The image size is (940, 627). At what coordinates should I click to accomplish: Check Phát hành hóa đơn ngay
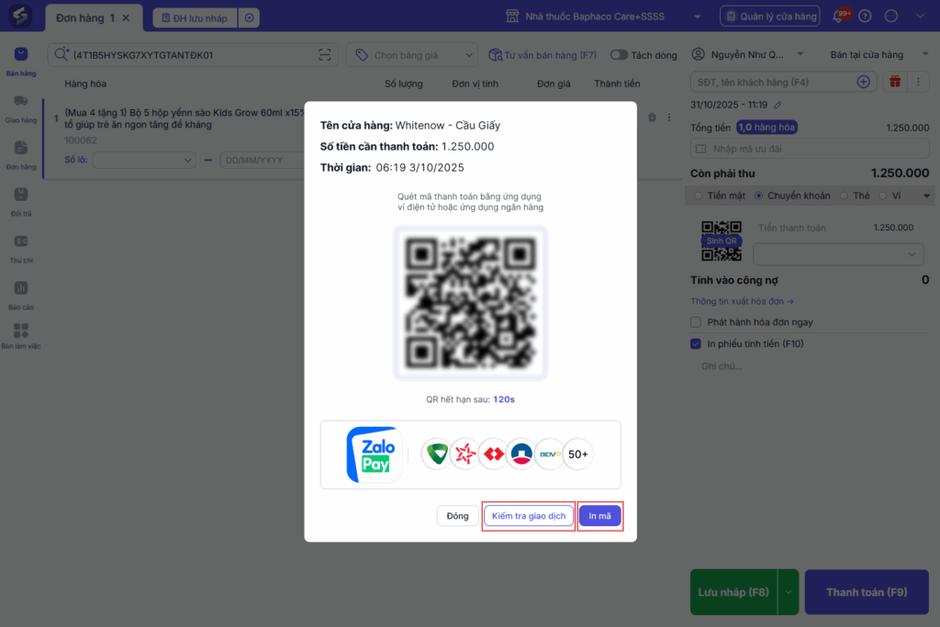point(696,322)
